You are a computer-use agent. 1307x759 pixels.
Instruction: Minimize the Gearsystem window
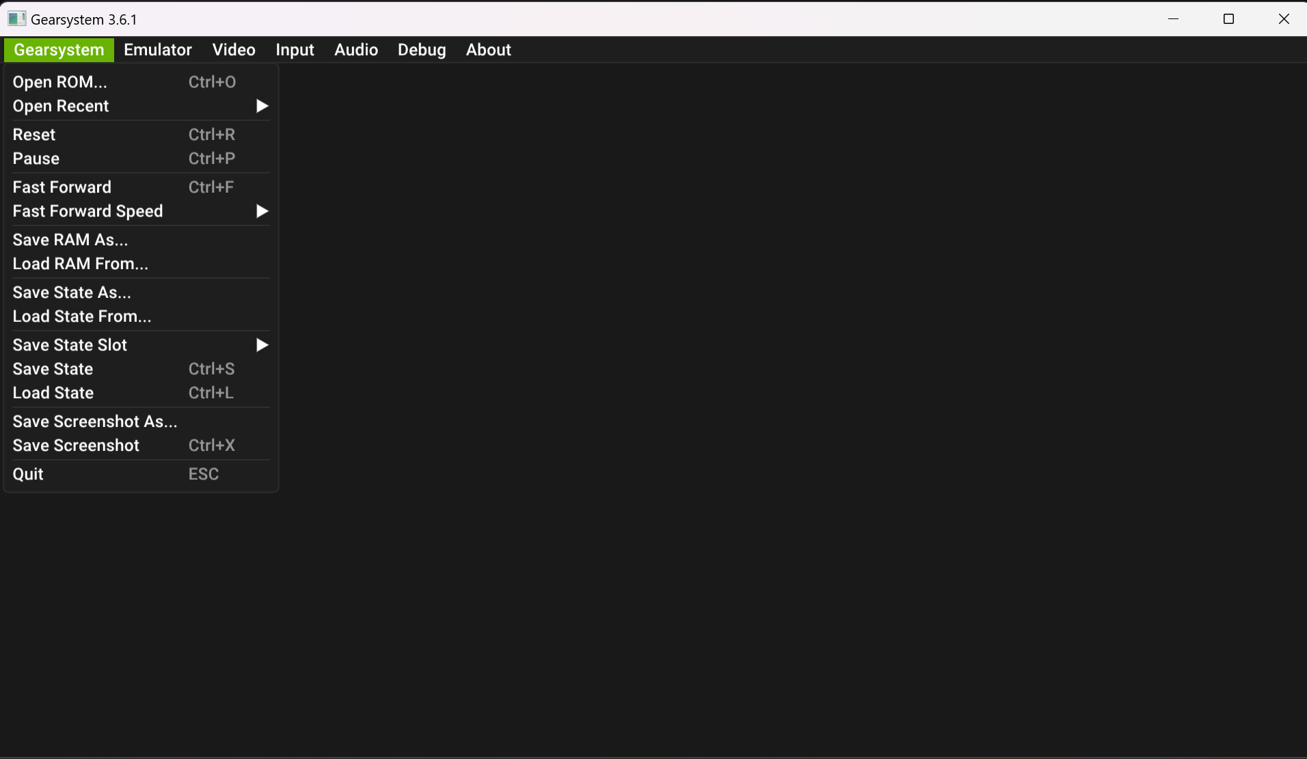[1174, 19]
